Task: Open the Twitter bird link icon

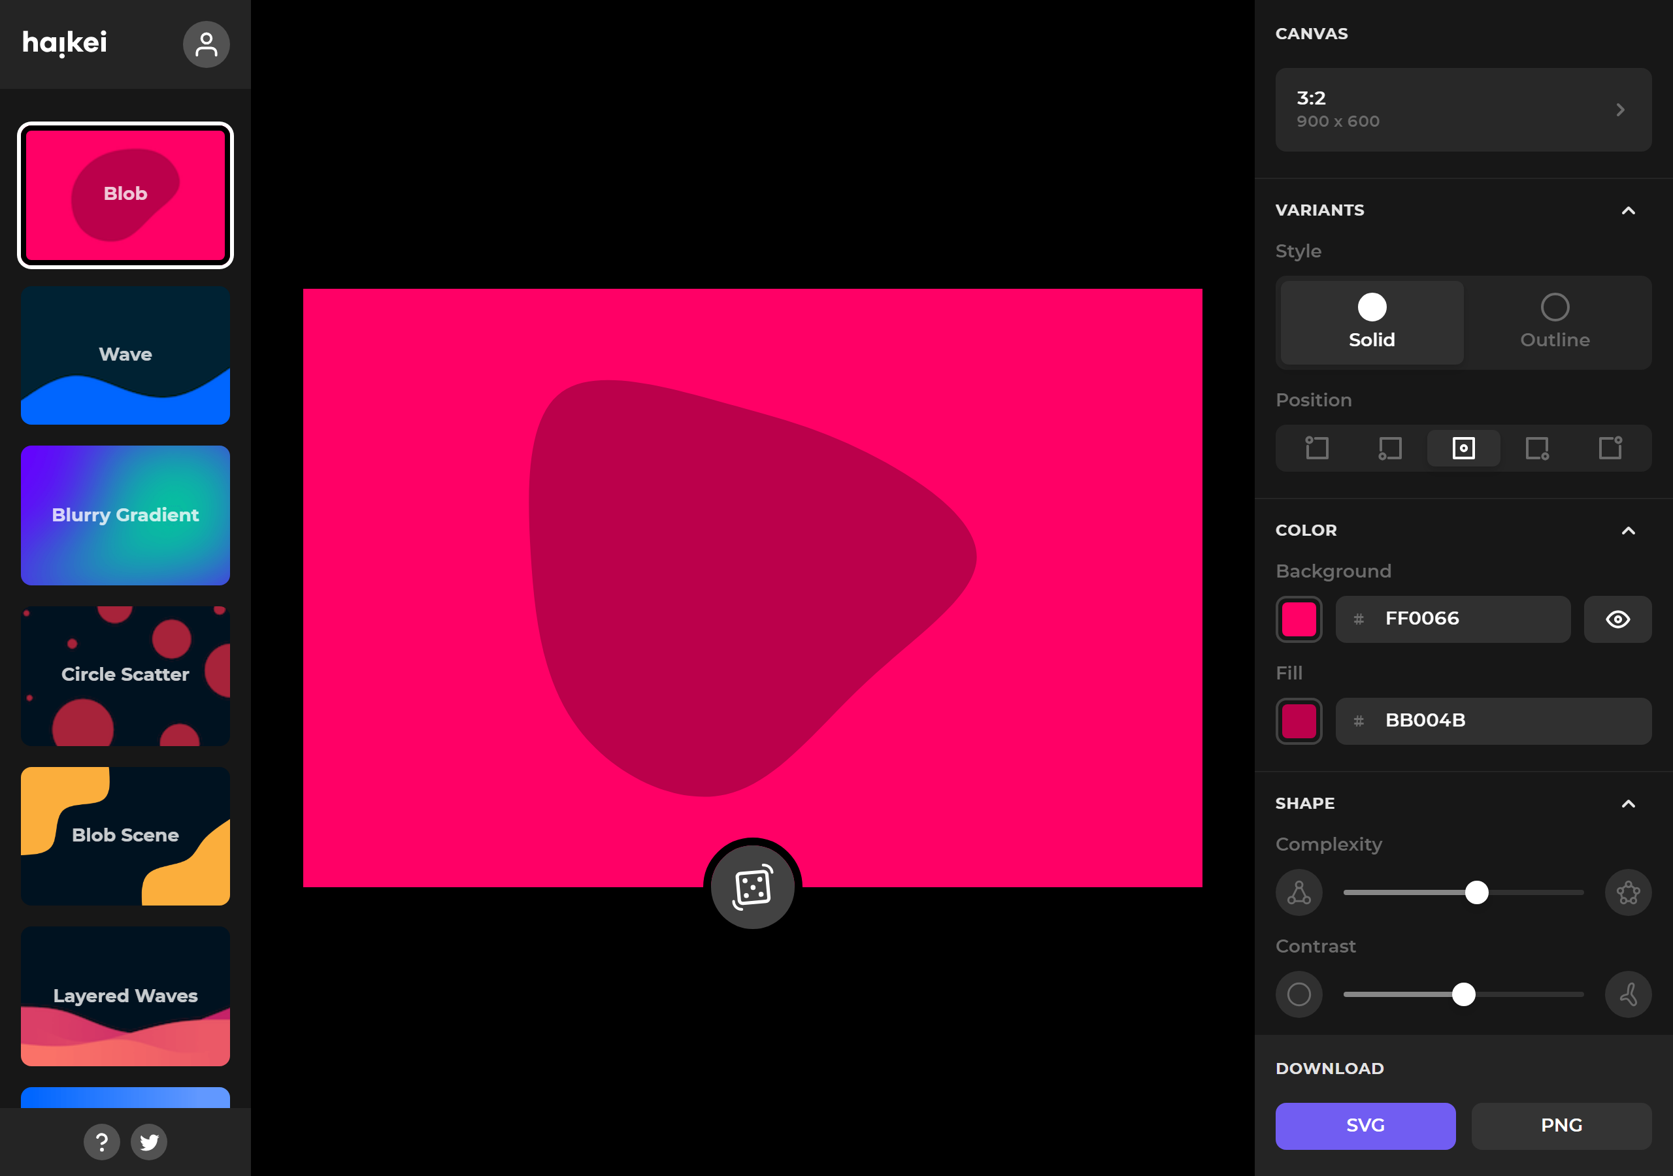Action: point(150,1142)
